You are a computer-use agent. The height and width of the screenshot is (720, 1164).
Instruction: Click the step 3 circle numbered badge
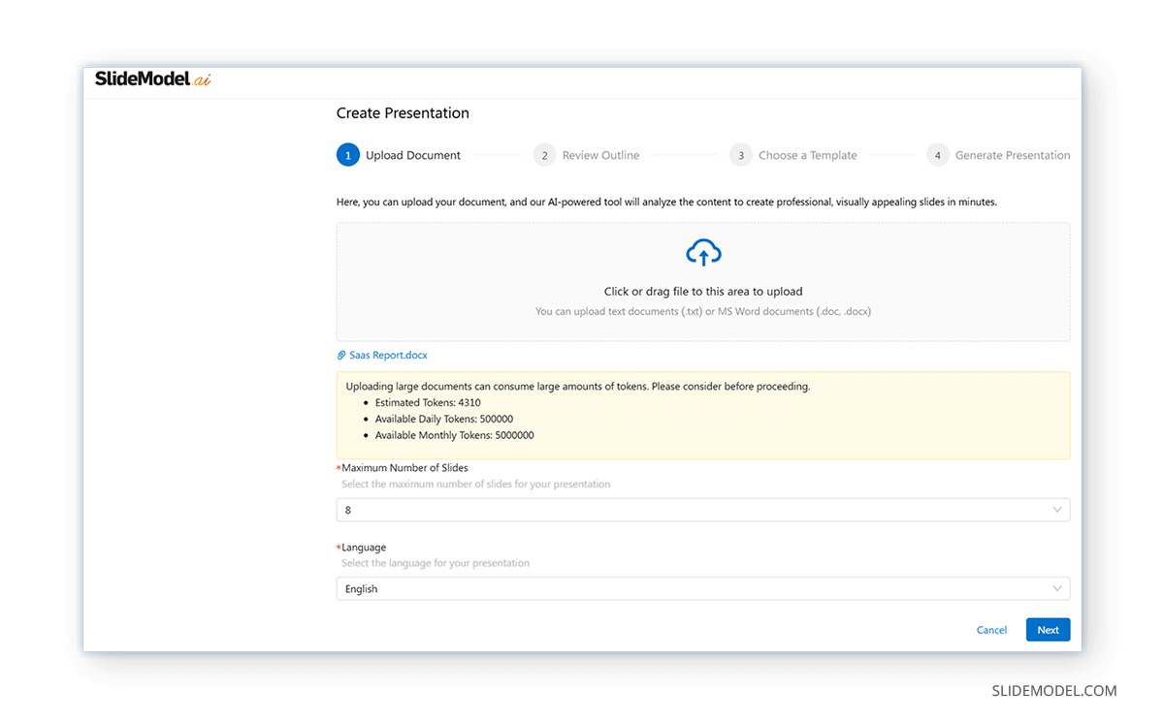(x=740, y=154)
